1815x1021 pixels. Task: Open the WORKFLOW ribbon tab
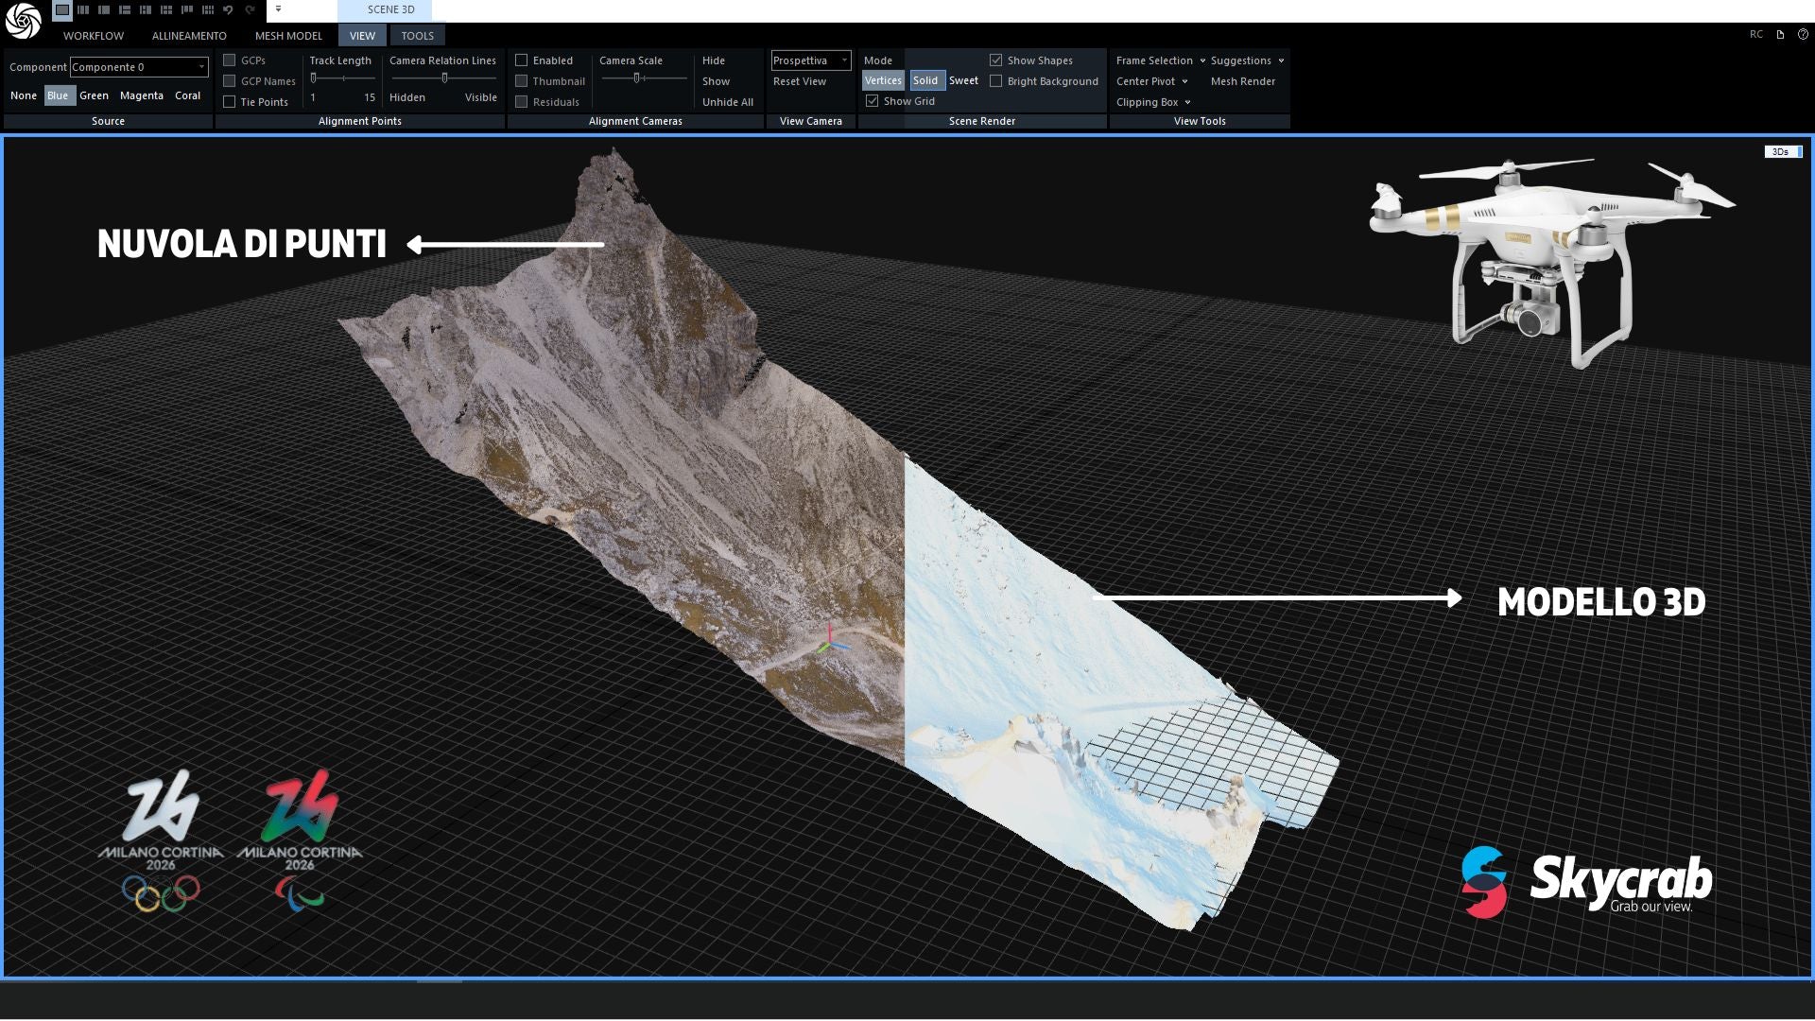tap(93, 36)
